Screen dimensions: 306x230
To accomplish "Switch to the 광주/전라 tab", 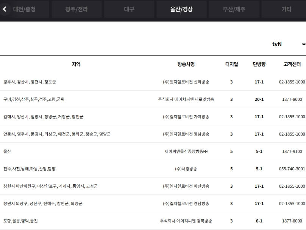I will point(76,9).
